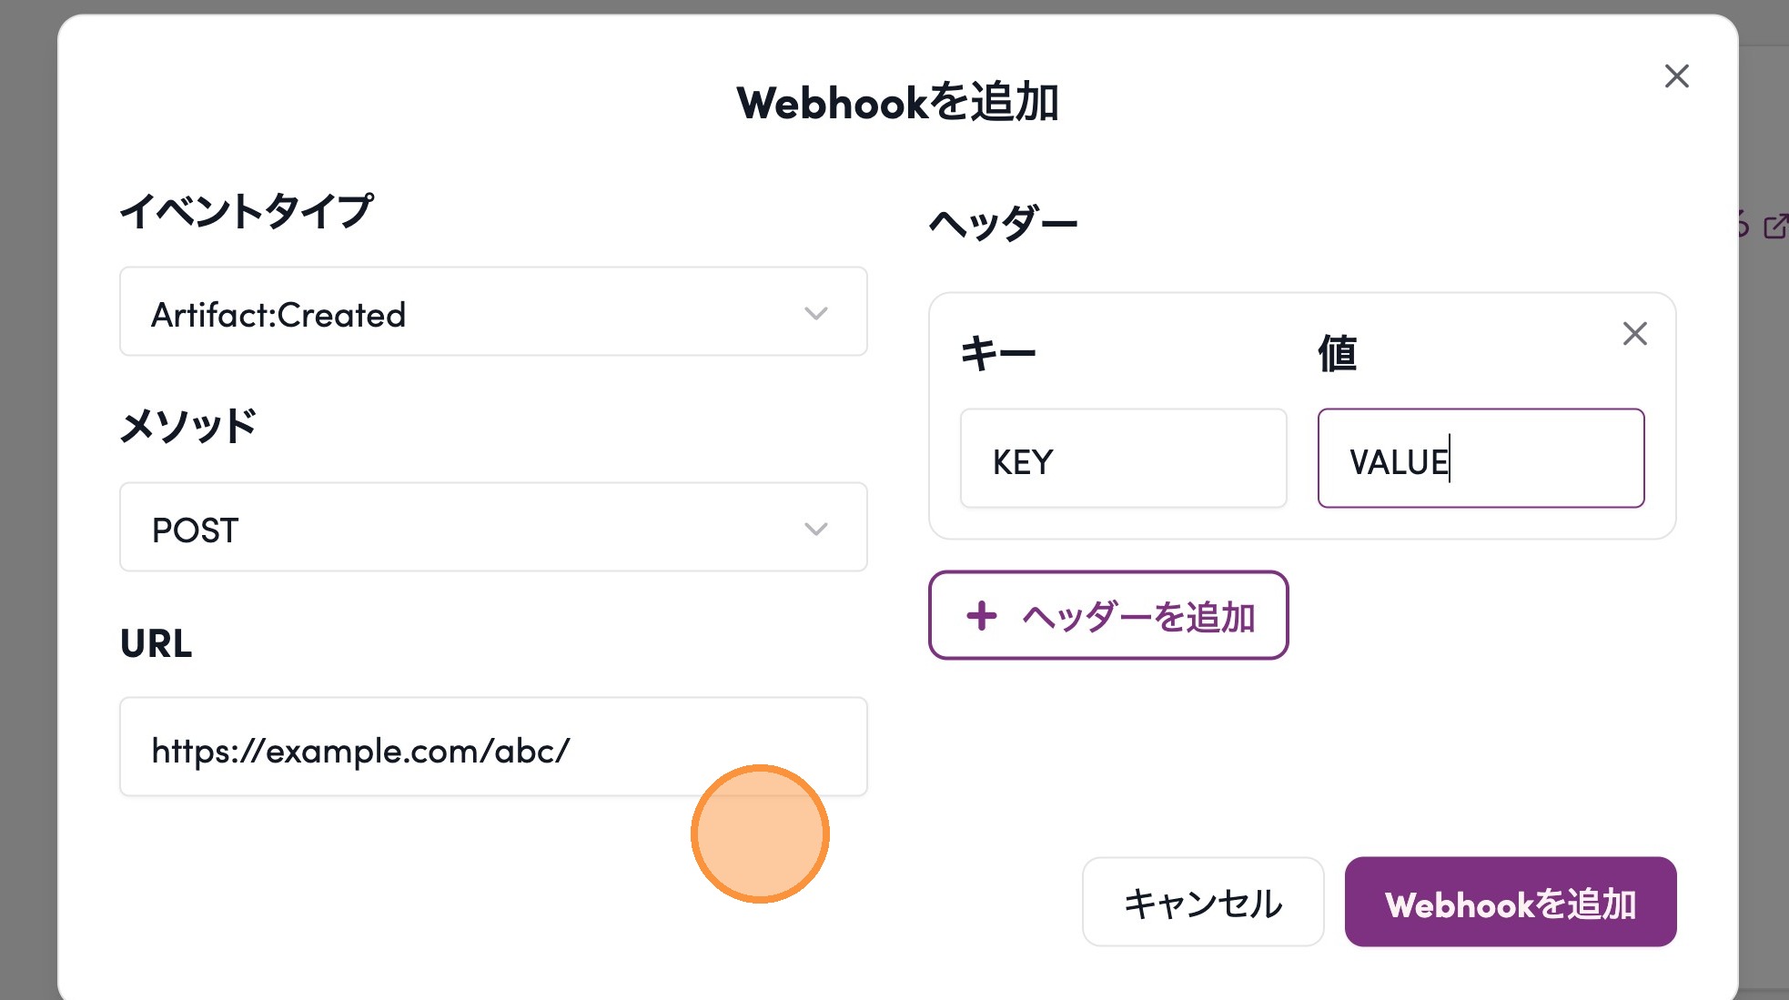1789x1000 pixels.
Task: Click the ヘッダー section heading
Action: click(x=1003, y=224)
